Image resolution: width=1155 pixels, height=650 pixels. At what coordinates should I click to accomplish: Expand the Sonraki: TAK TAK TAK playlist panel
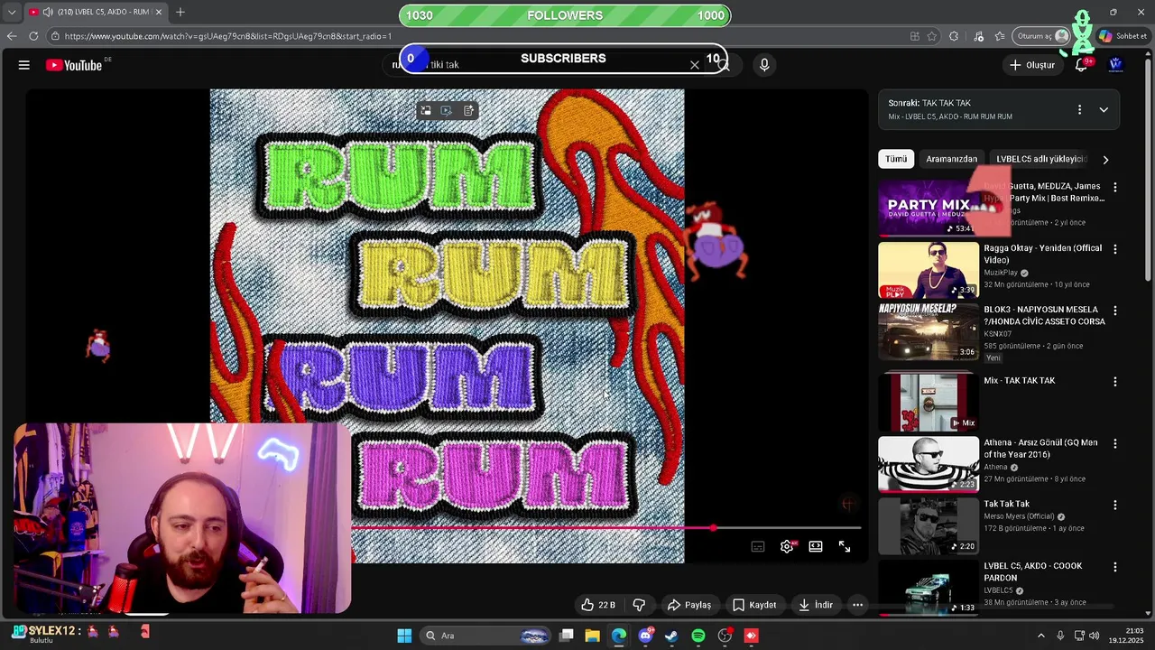pyautogui.click(x=1104, y=110)
